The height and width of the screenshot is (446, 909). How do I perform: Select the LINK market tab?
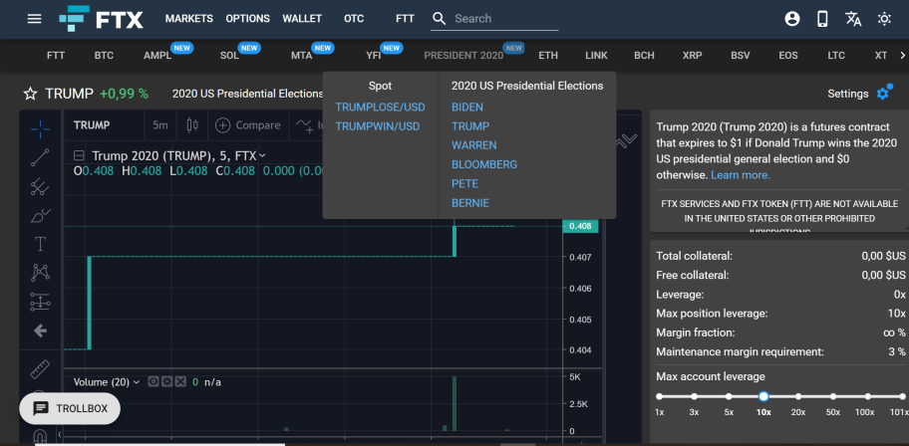click(596, 56)
